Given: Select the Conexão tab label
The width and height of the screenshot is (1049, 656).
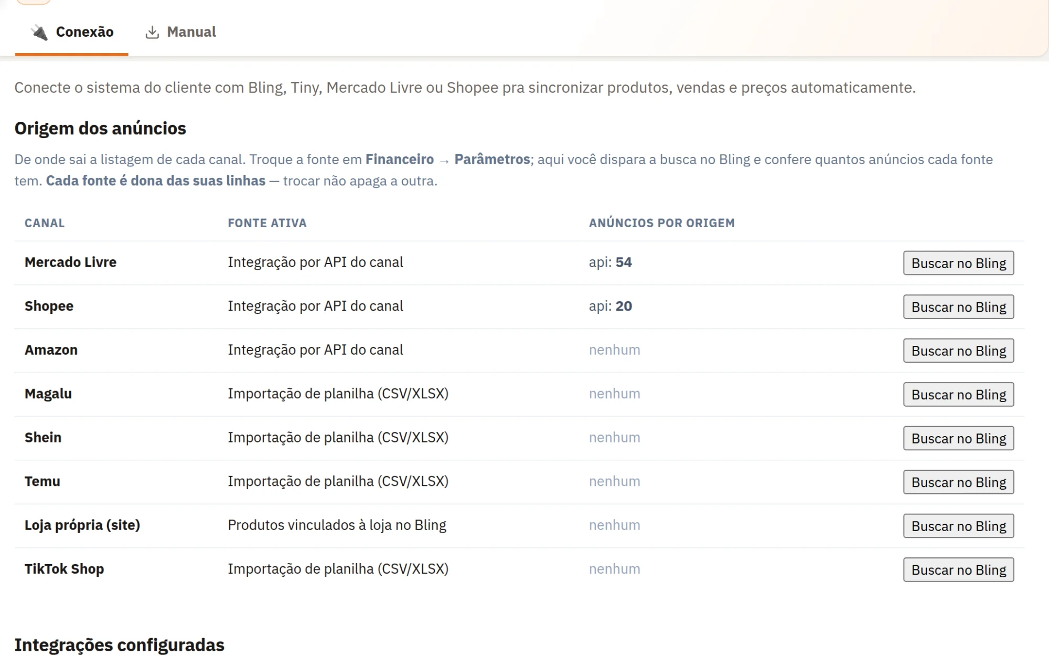Looking at the screenshot, I should (x=84, y=32).
